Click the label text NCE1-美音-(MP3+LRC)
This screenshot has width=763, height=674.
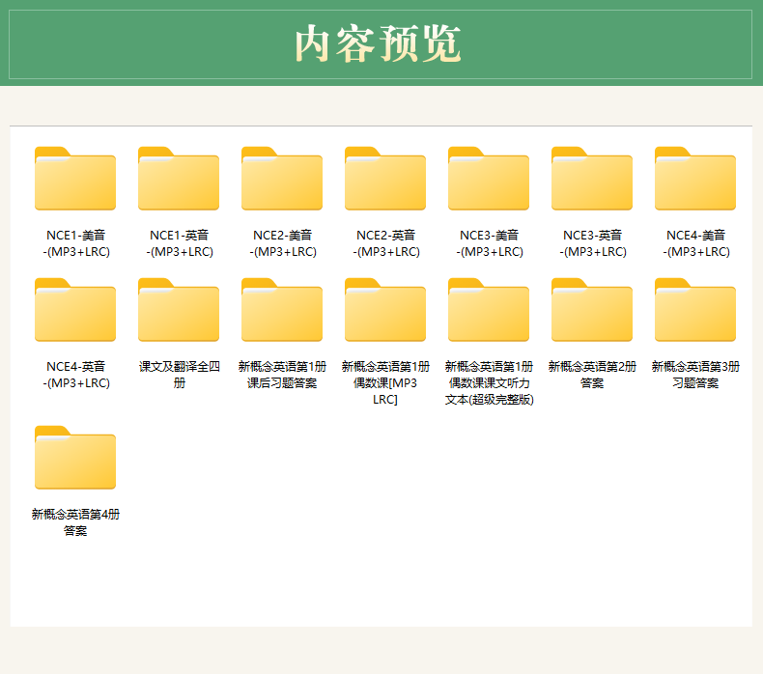[76, 243]
